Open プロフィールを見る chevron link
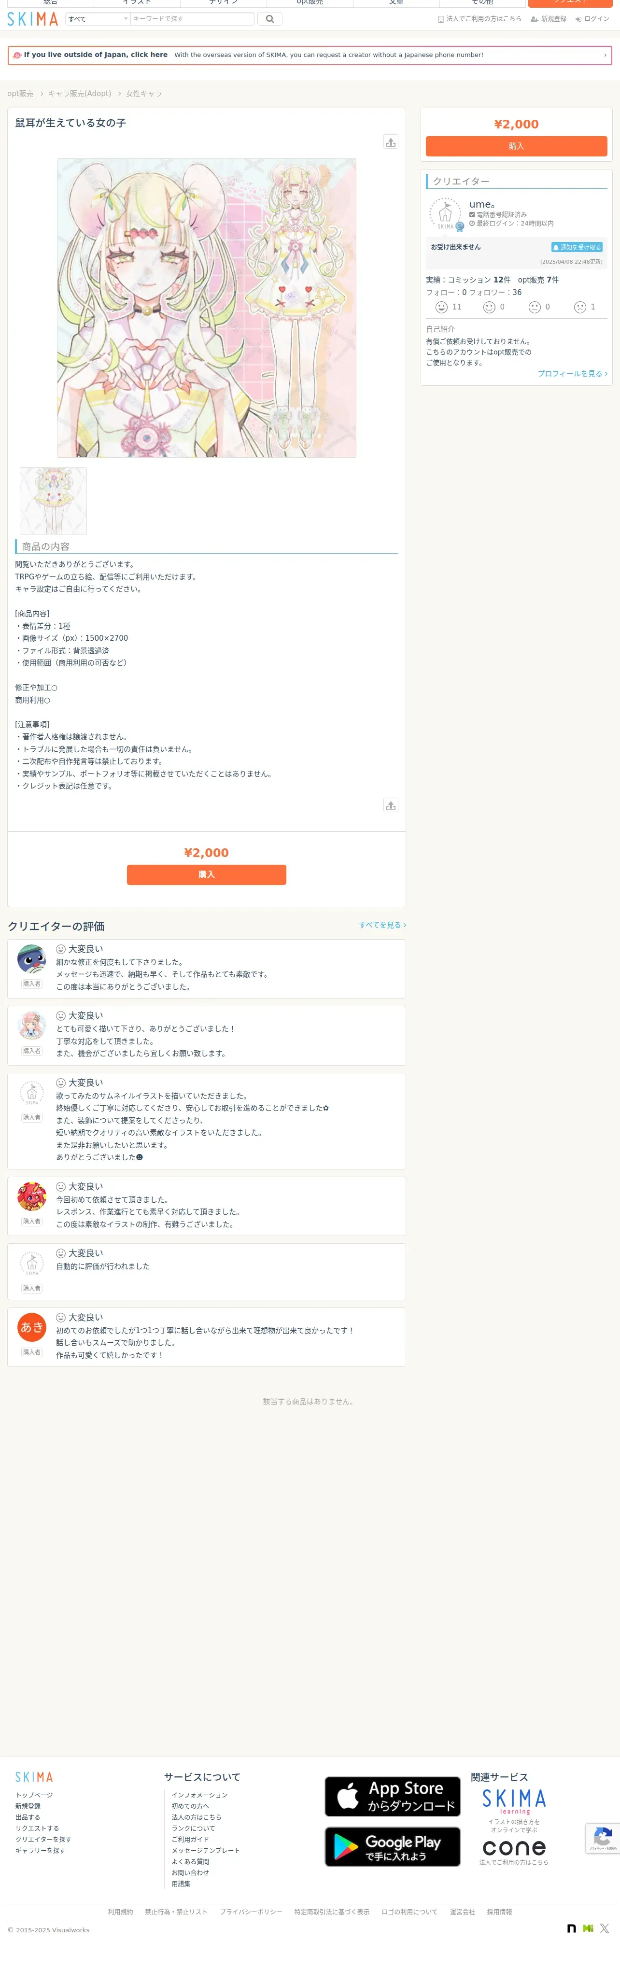Viewport: 620px width, 1969px height. point(573,374)
